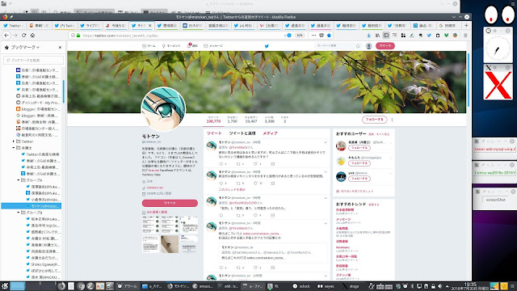Viewport: 517px width, 291px height.
Task: Retweet the first tweet
Action: pyautogui.click(x=238, y=164)
